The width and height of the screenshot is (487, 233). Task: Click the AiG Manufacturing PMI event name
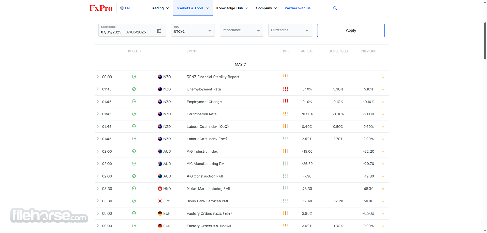pos(206,164)
